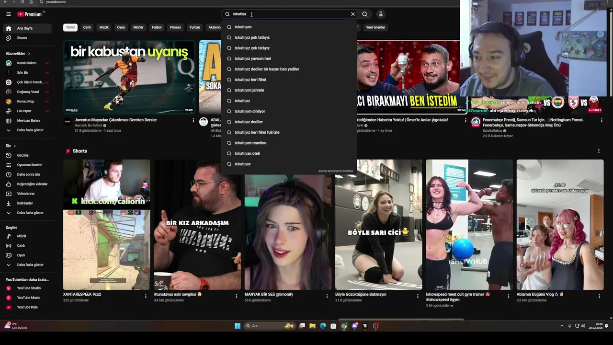
Task: Select the Canlı filter chip
Action: point(87,27)
